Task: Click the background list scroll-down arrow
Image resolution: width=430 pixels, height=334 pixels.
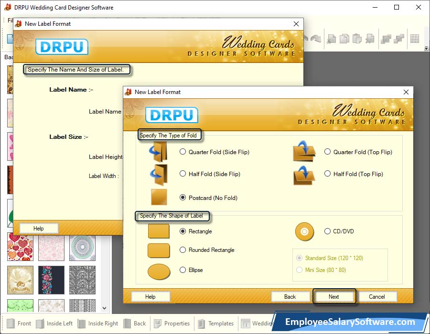Action: (x=105, y=308)
